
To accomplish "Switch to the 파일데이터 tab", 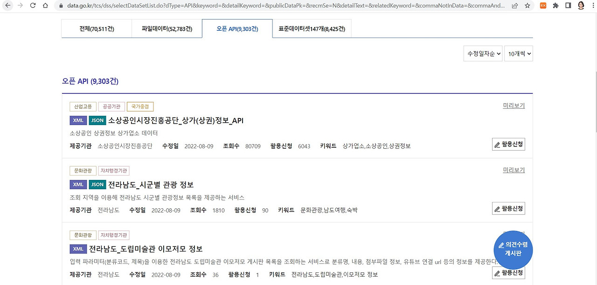I will point(167,28).
